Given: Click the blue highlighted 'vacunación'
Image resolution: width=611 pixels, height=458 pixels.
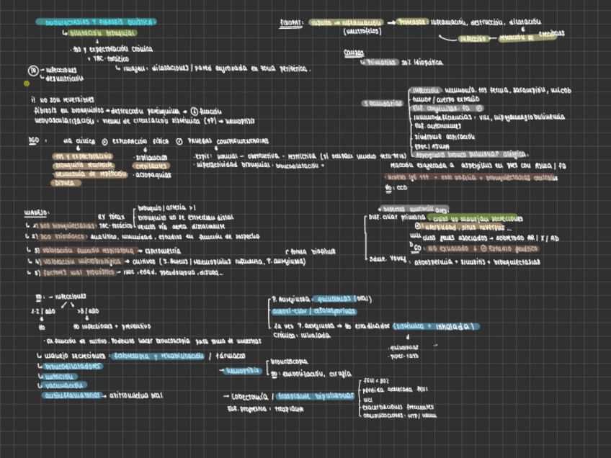Looking at the screenshot, I should (x=64, y=385).
